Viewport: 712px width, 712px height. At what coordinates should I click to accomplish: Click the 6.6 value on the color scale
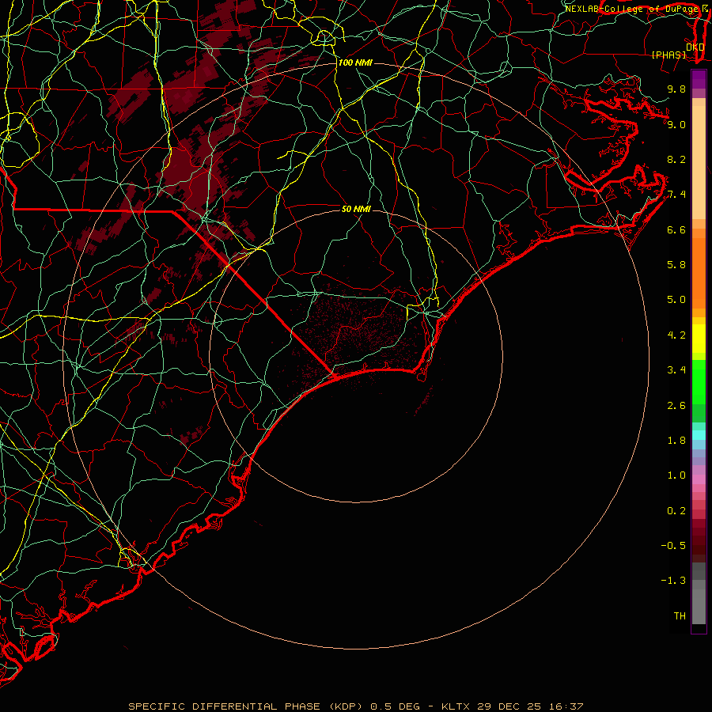676,229
